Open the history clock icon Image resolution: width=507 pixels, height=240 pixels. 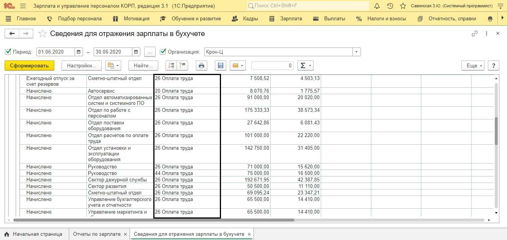390,6
